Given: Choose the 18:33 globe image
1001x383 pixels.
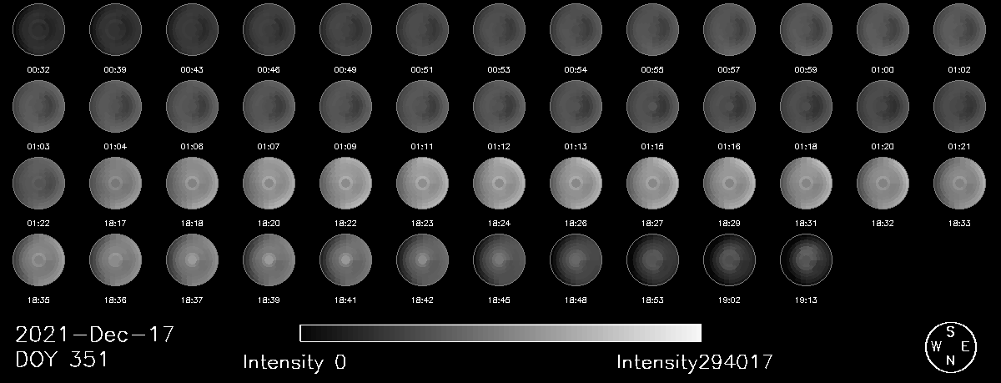Looking at the screenshot, I should (960, 184).
